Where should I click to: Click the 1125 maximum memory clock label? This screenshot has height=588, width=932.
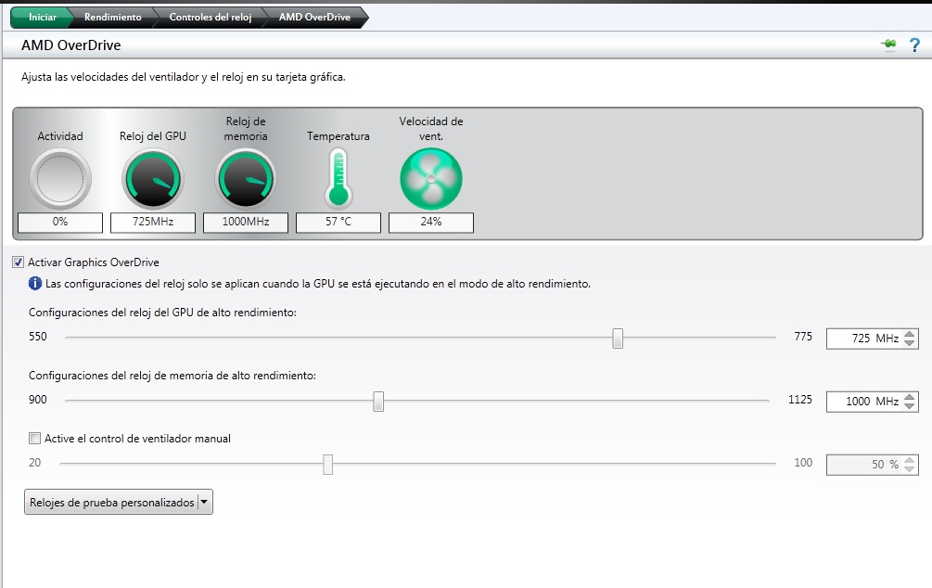800,400
